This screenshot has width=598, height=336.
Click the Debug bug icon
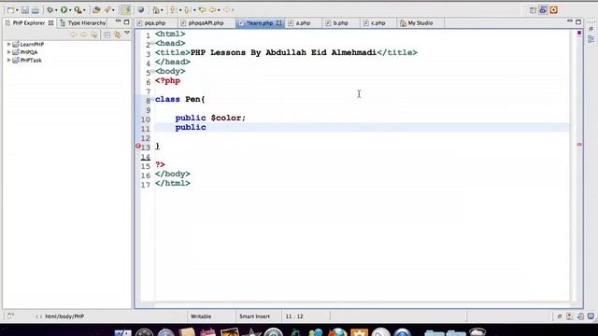[x=50, y=10]
